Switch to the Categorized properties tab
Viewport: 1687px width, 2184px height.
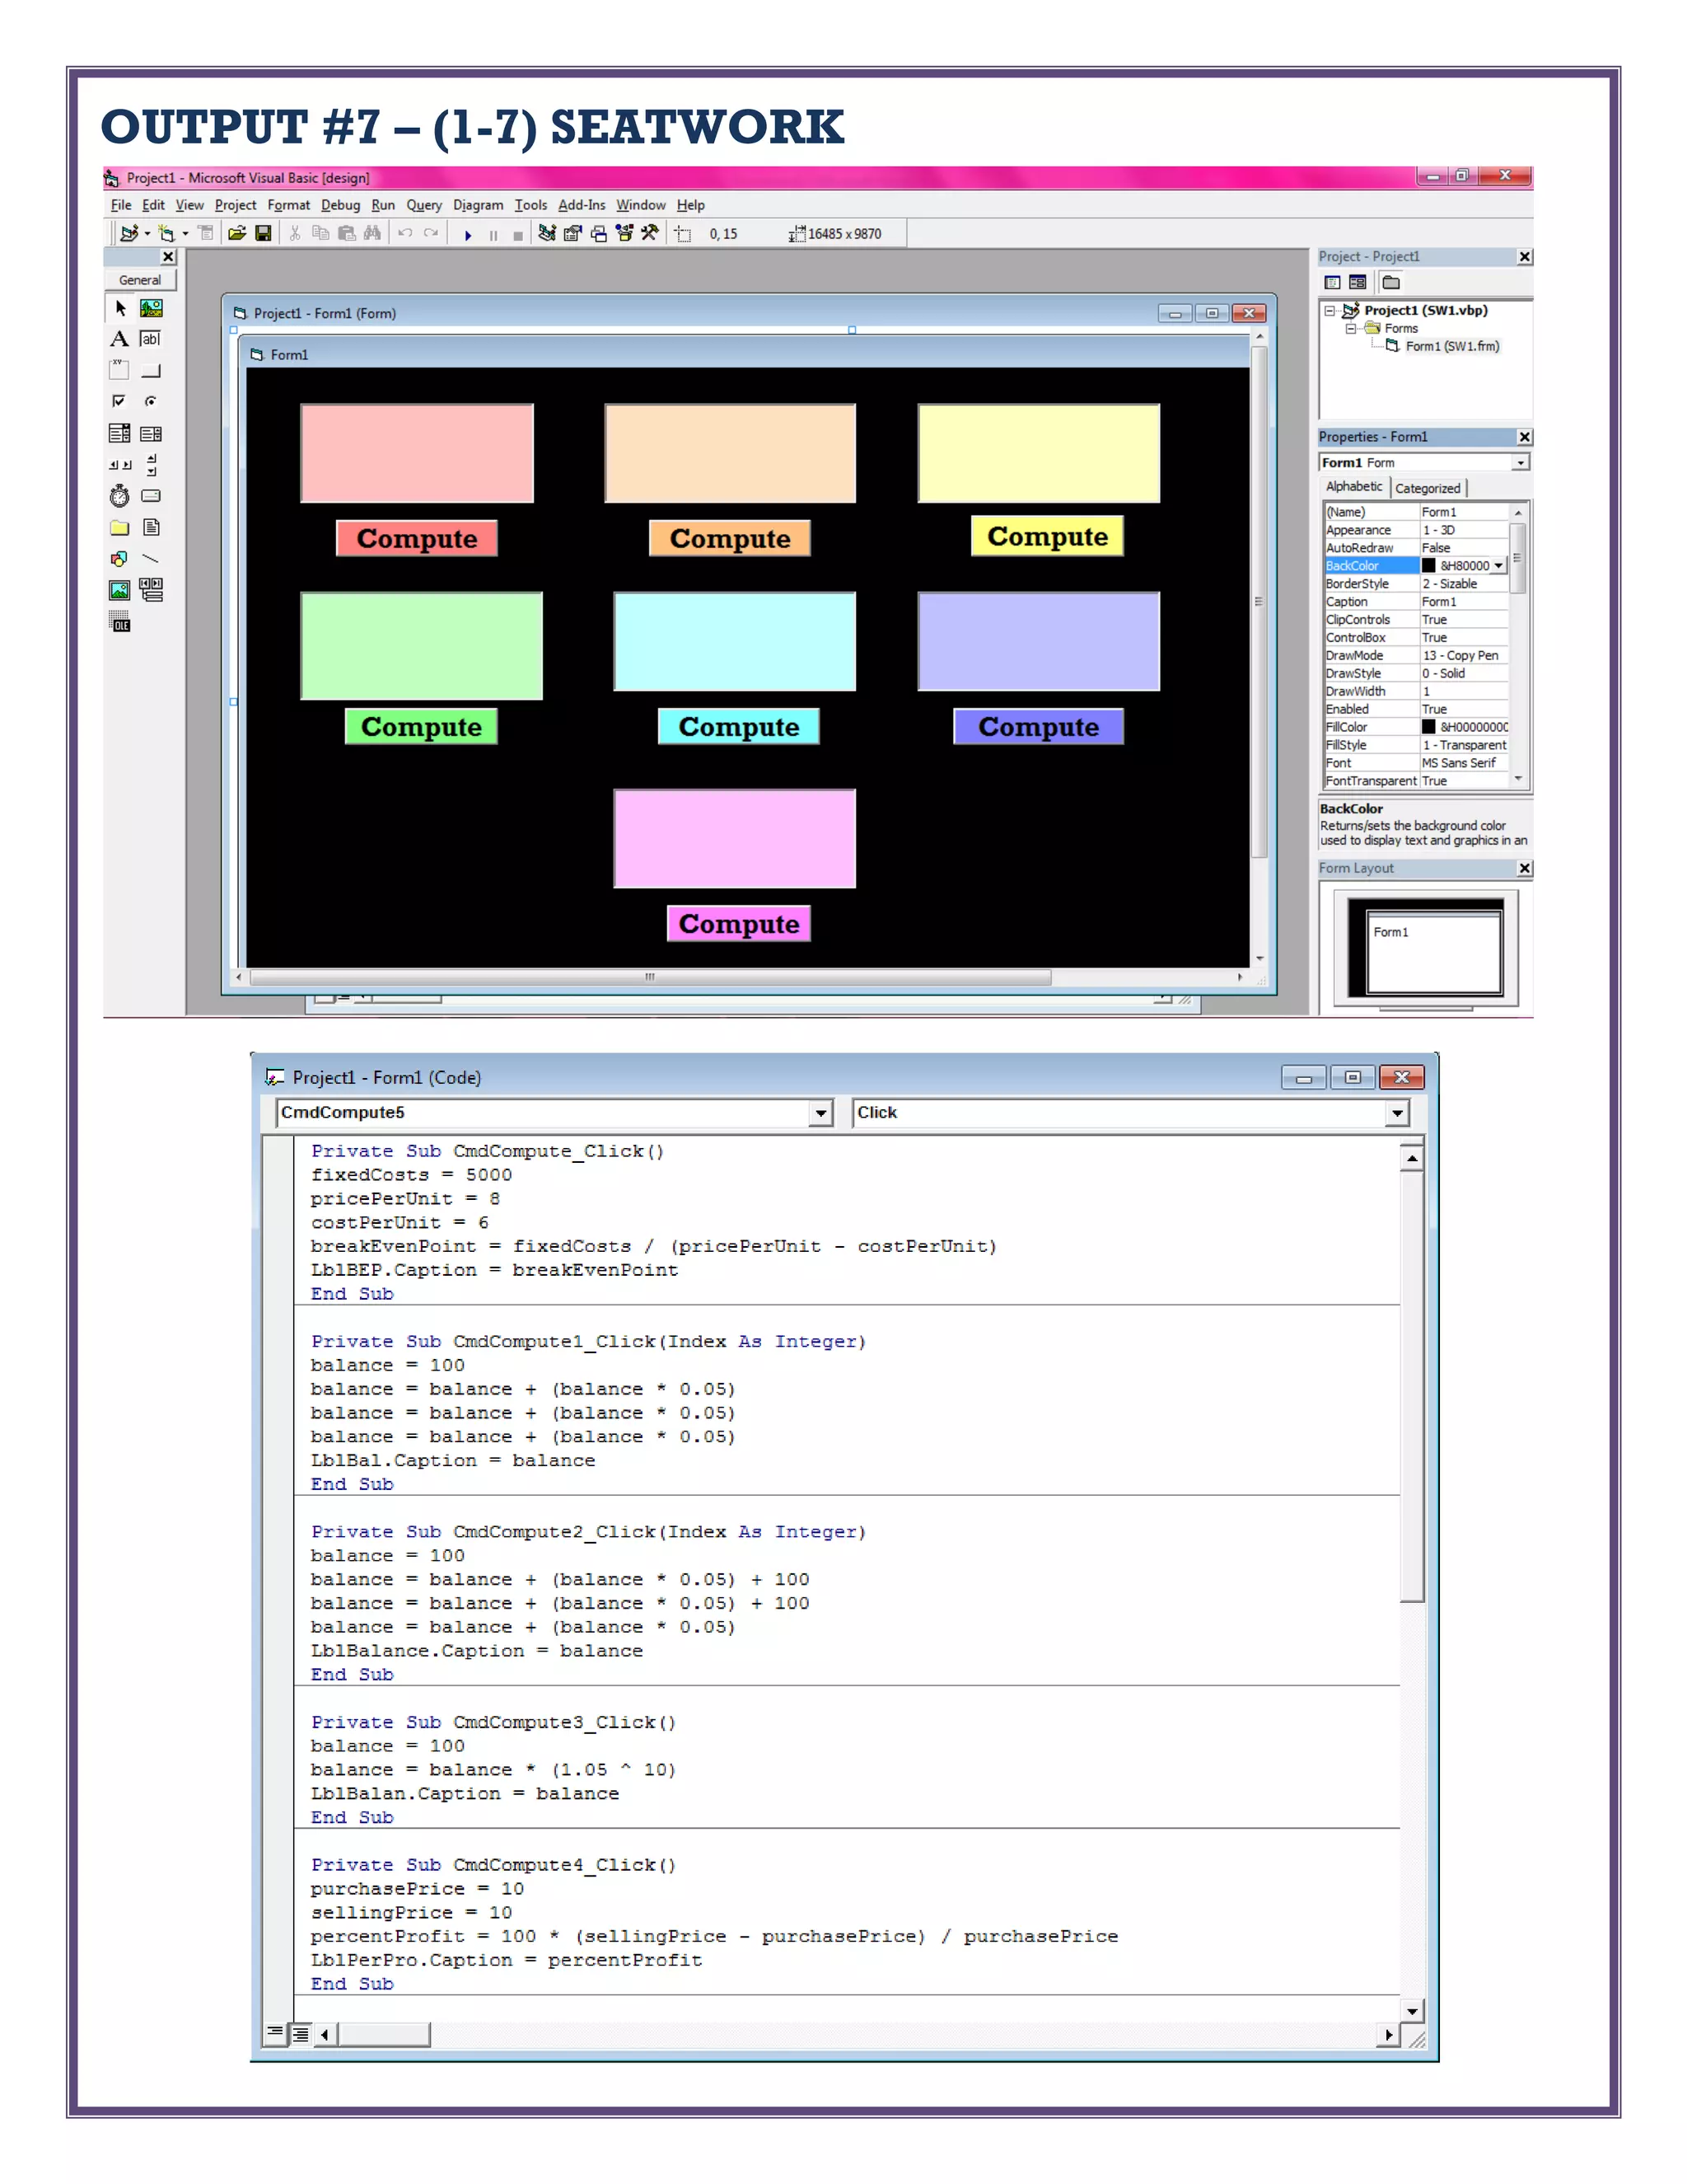click(x=1428, y=488)
